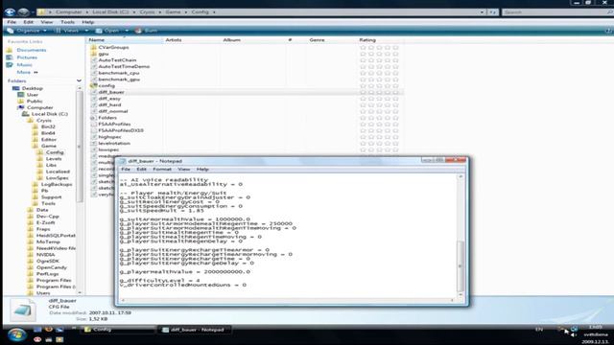The image size is (614, 345).
Task: Select the LogBackups folder in the tree
Action: [57, 184]
